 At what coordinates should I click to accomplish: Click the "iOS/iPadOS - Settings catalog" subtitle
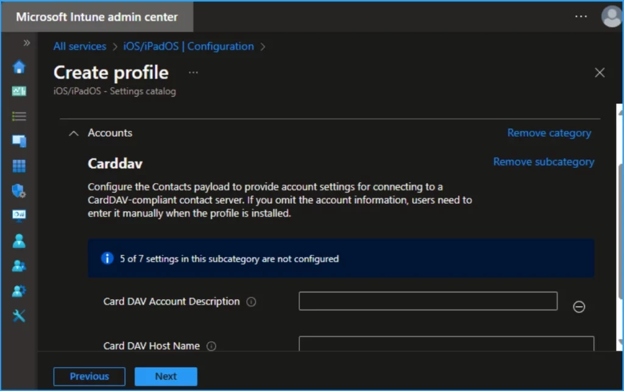(x=115, y=91)
